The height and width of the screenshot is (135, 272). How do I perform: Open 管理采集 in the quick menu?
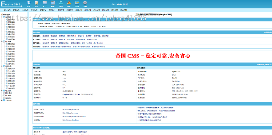(x=62, y=40)
